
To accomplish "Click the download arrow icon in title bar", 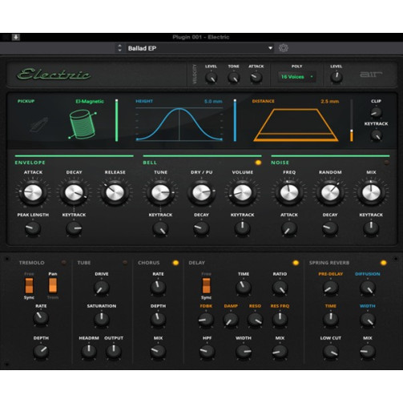I will [16, 37].
